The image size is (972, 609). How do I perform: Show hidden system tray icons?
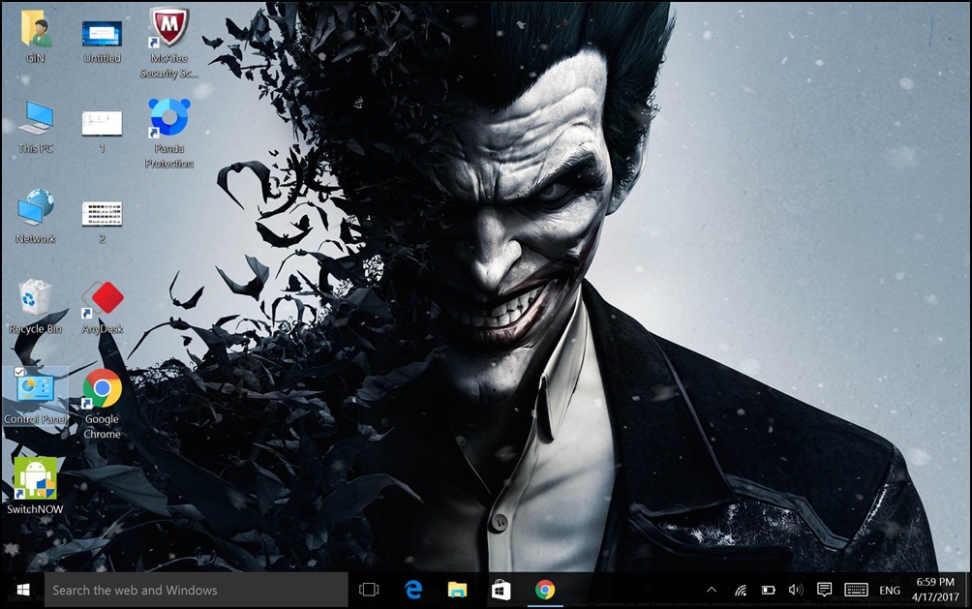(x=712, y=590)
